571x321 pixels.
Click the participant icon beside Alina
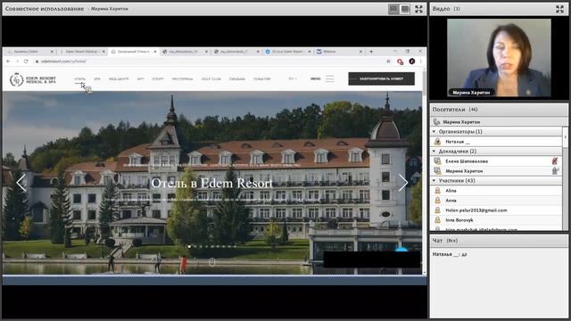pyautogui.click(x=437, y=190)
